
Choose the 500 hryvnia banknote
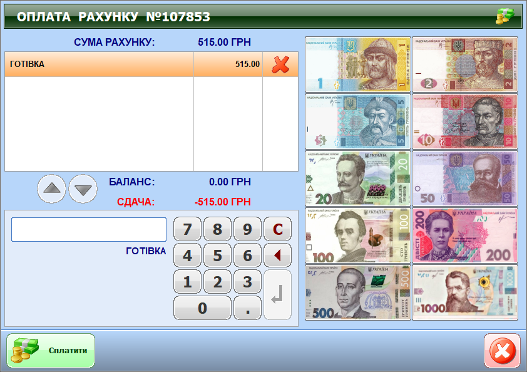pyautogui.click(x=357, y=292)
